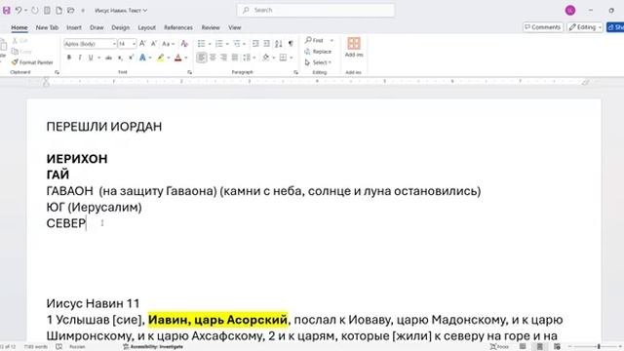
Task: Open the Add-ins button
Action: tap(354, 48)
